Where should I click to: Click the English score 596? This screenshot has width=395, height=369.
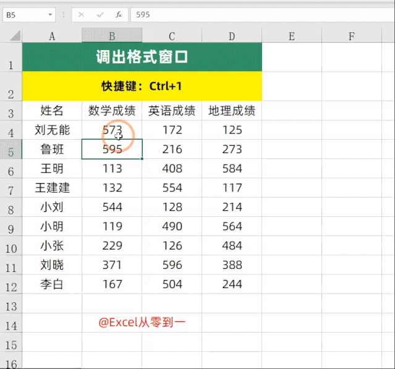(x=172, y=265)
